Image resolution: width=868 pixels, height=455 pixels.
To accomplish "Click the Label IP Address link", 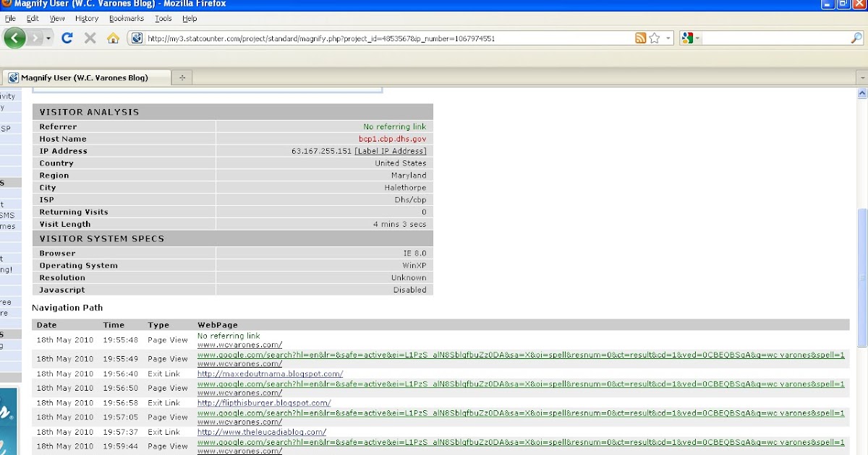I will coord(391,151).
